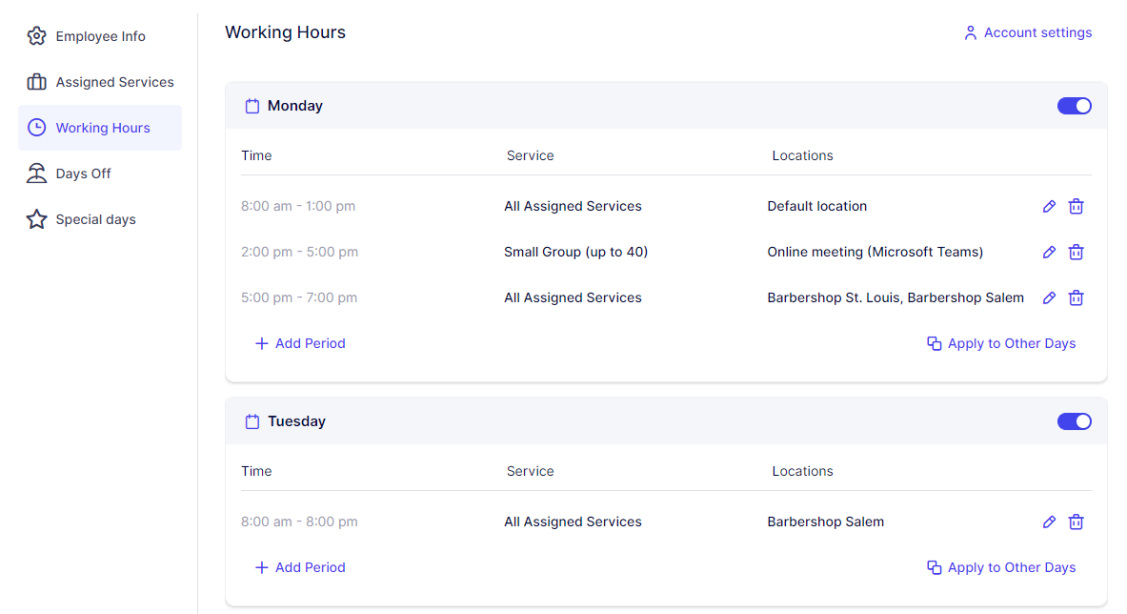Click the Assigned Services briefcase icon

point(36,81)
